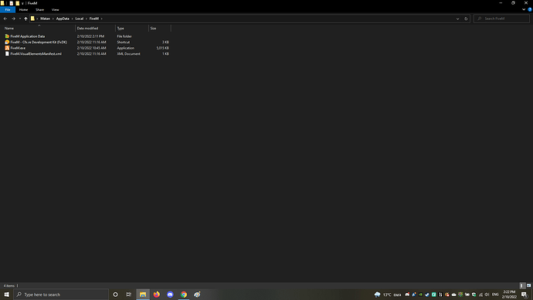
Task: Expand the chevron after Local breadcrumb
Action: click(87, 19)
